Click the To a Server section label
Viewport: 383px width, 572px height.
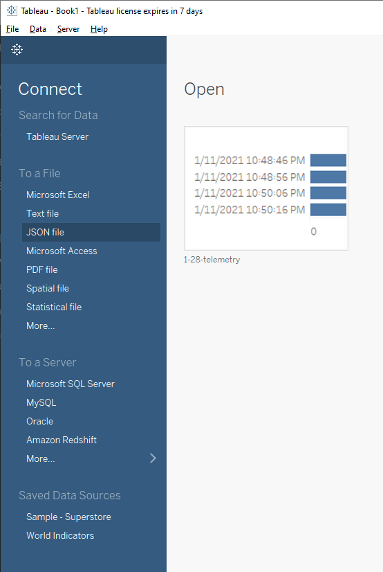tap(47, 362)
